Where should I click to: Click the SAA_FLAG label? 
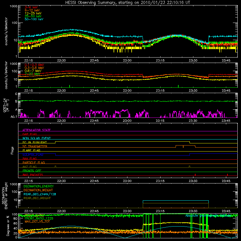30,158
